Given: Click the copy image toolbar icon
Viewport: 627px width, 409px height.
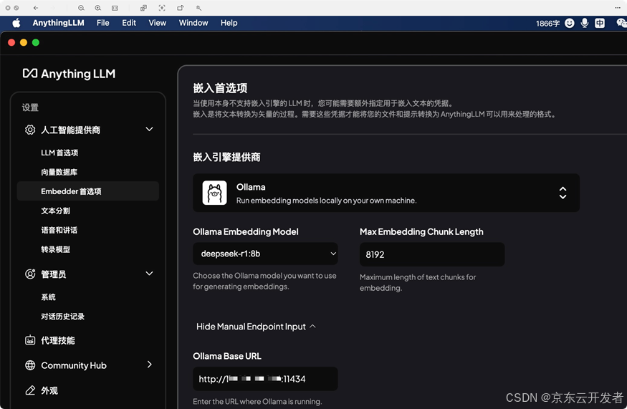Looking at the screenshot, I should (x=143, y=8).
